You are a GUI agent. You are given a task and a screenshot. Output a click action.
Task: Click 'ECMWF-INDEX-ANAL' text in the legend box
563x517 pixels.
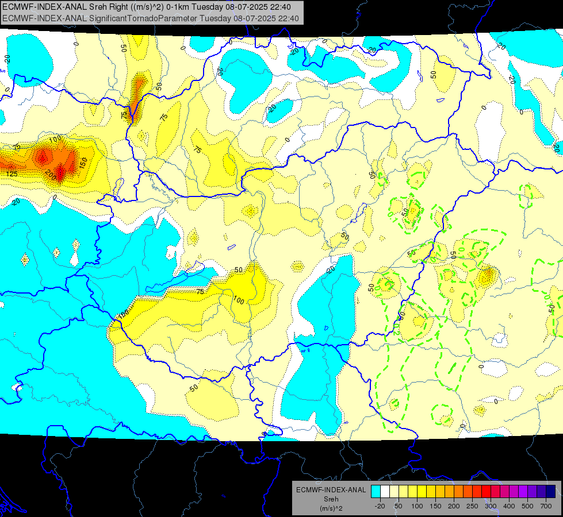point(331,490)
